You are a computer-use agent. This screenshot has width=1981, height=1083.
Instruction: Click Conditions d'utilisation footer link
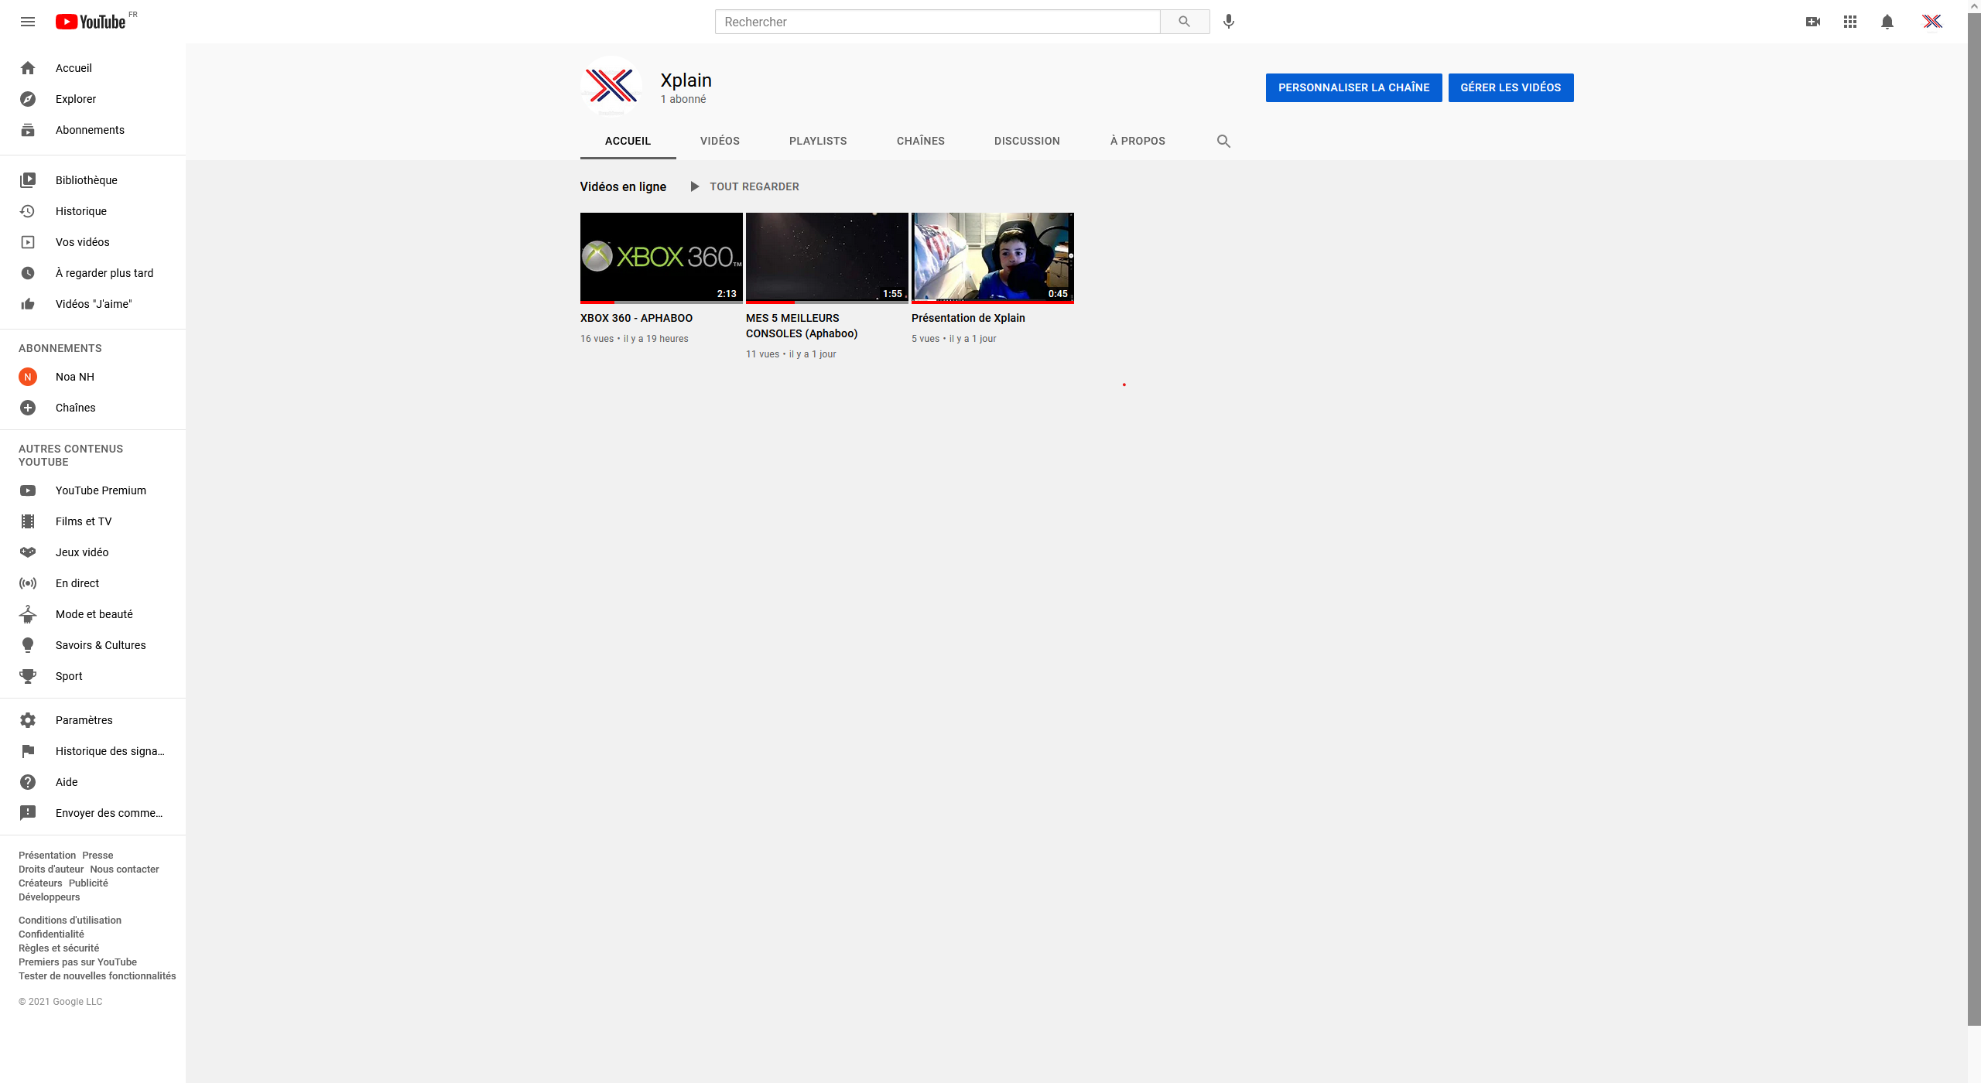click(70, 921)
